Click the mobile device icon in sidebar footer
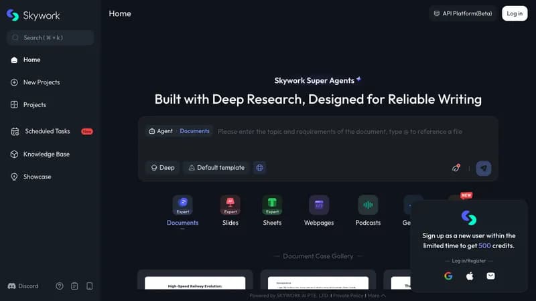This screenshot has width=536, height=301. [90, 286]
